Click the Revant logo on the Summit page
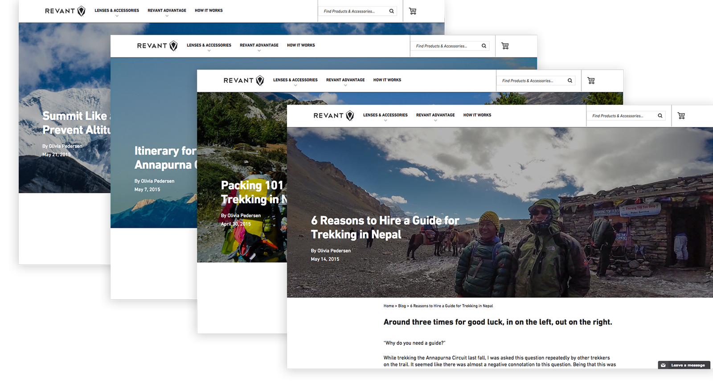This screenshot has width=713, height=387. [65, 11]
